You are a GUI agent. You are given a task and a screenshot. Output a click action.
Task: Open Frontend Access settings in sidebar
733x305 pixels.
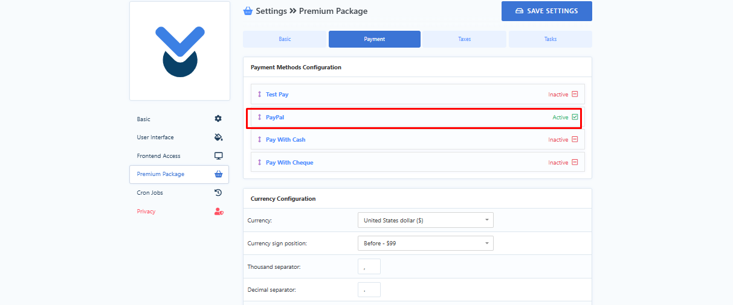point(179,156)
